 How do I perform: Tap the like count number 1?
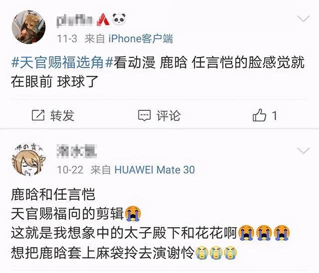(275, 116)
